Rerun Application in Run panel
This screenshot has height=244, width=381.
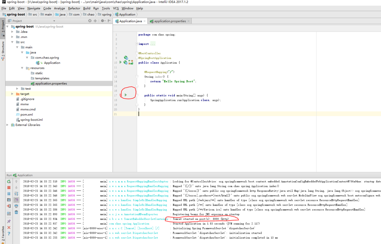(9, 181)
